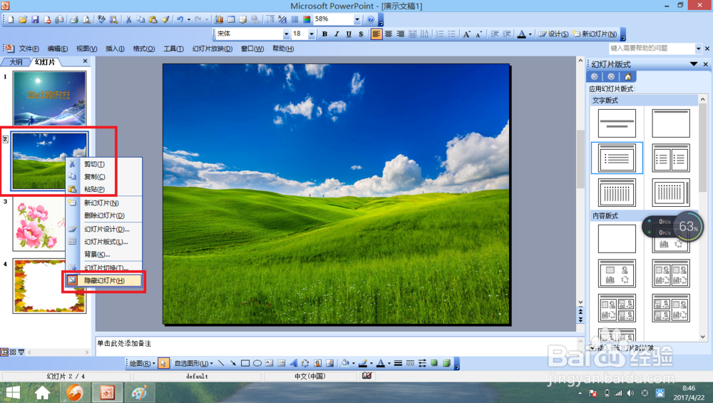Viewport: 713px width, 403px height.
Task: Select the Format Painter brush icon
Action: click(x=165, y=19)
